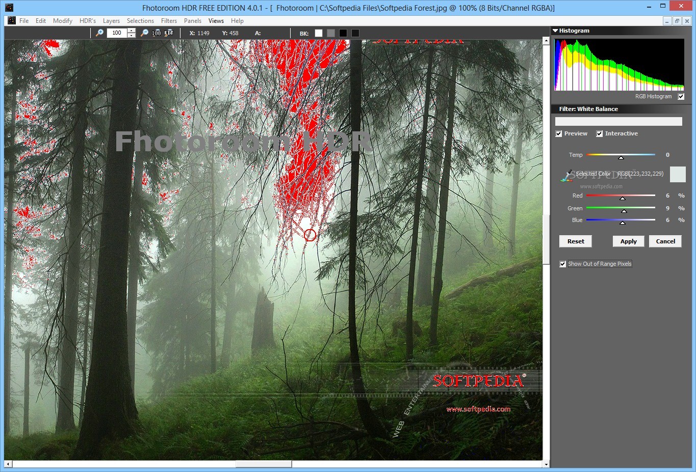
Task: Set zoom to 100% with the 100 icon
Action: (157, 33)
